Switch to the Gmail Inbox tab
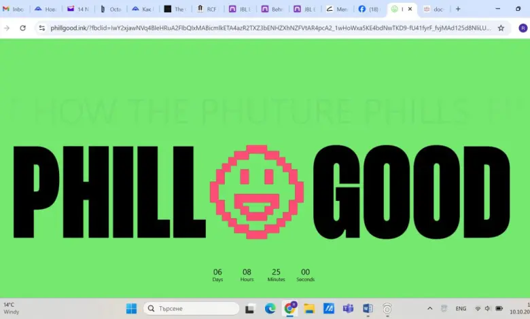Screen dimensions: 530x319 point(14,10)
